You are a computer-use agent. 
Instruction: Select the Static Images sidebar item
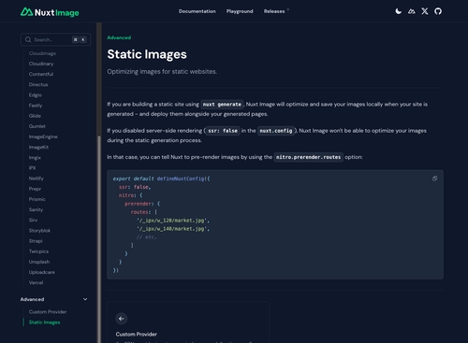coord(44,322)
